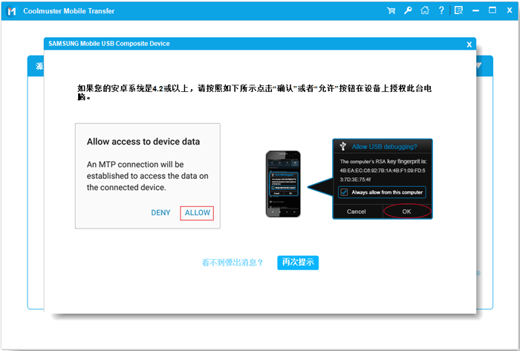Screen dimensions: 520x351
Task: Click the MTP connection description text
Action: click(x=148, y=176)
